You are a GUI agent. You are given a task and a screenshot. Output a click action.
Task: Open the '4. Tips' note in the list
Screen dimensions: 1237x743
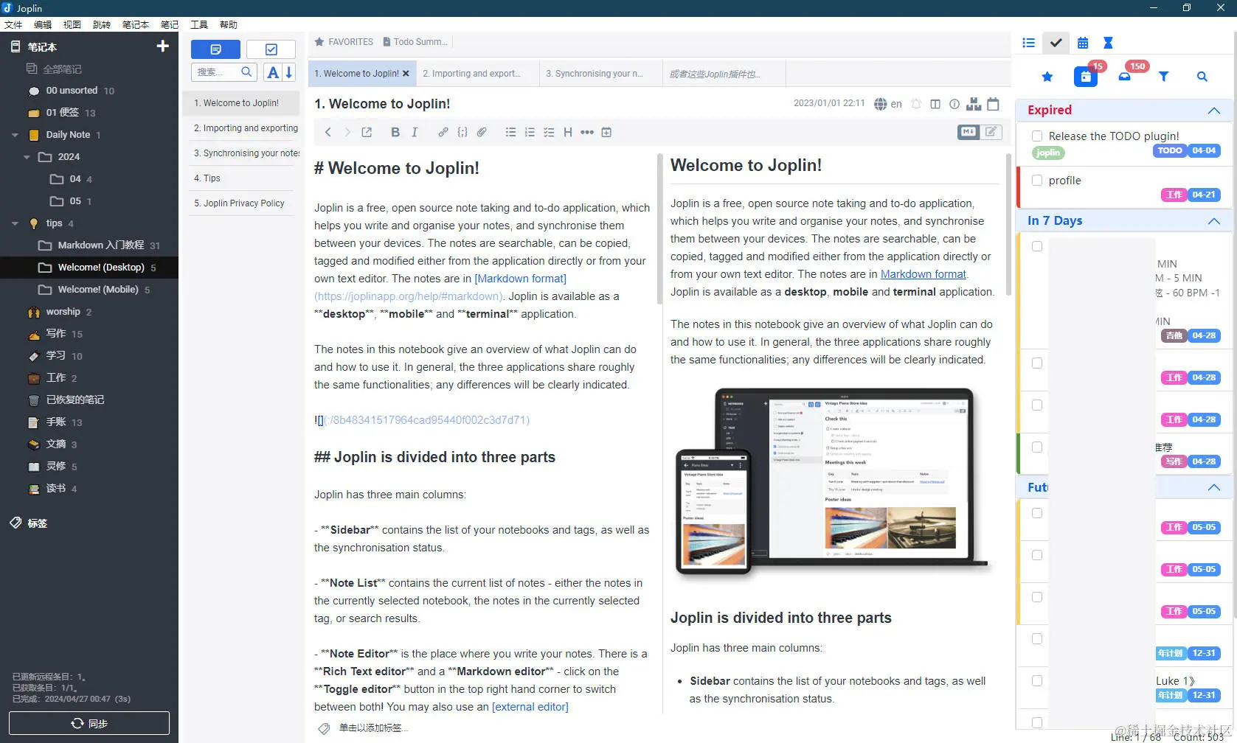tap(240, 178)
